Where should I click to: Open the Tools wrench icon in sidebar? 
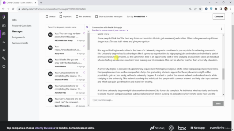pyautogui.click(x=4, y=58)
